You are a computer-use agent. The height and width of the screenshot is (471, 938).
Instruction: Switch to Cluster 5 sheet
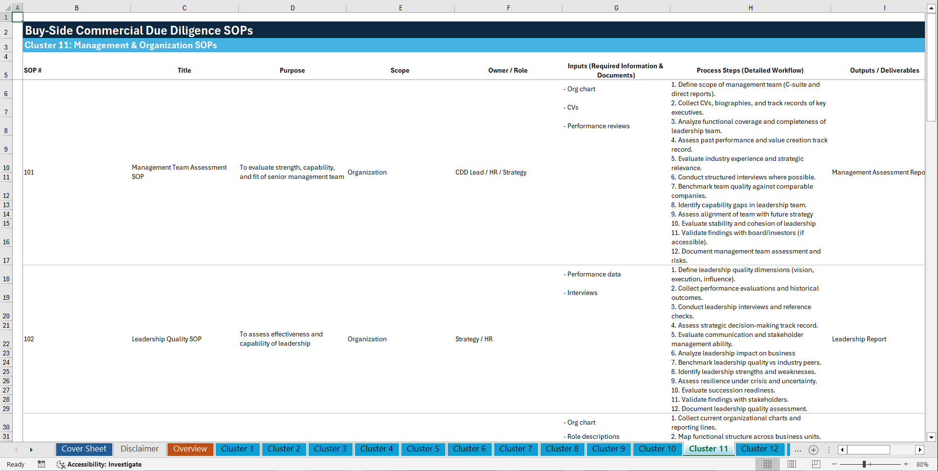point(423,449)
